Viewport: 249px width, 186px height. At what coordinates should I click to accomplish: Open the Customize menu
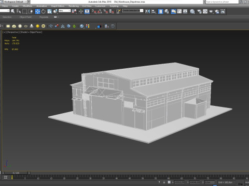click(x=100, y=6)
